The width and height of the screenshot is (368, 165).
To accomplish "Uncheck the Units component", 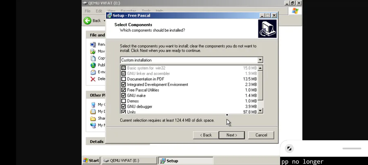I will [x=123, y=112].
